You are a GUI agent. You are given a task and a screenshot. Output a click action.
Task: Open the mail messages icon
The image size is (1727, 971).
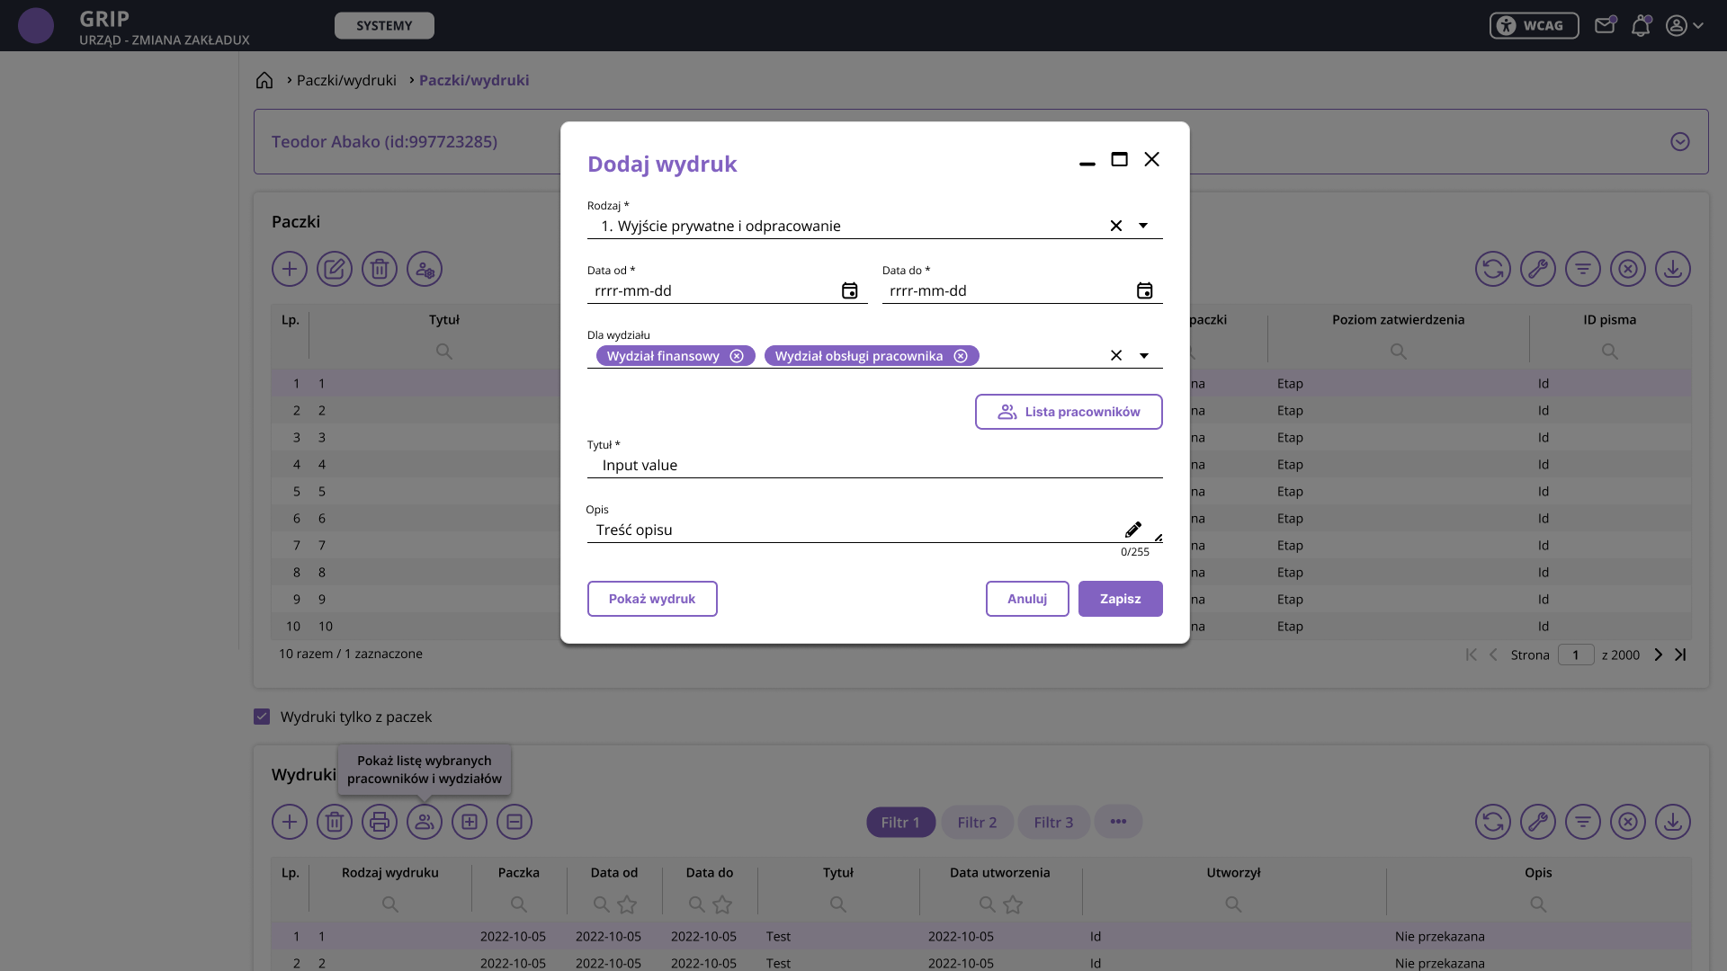1605,25
